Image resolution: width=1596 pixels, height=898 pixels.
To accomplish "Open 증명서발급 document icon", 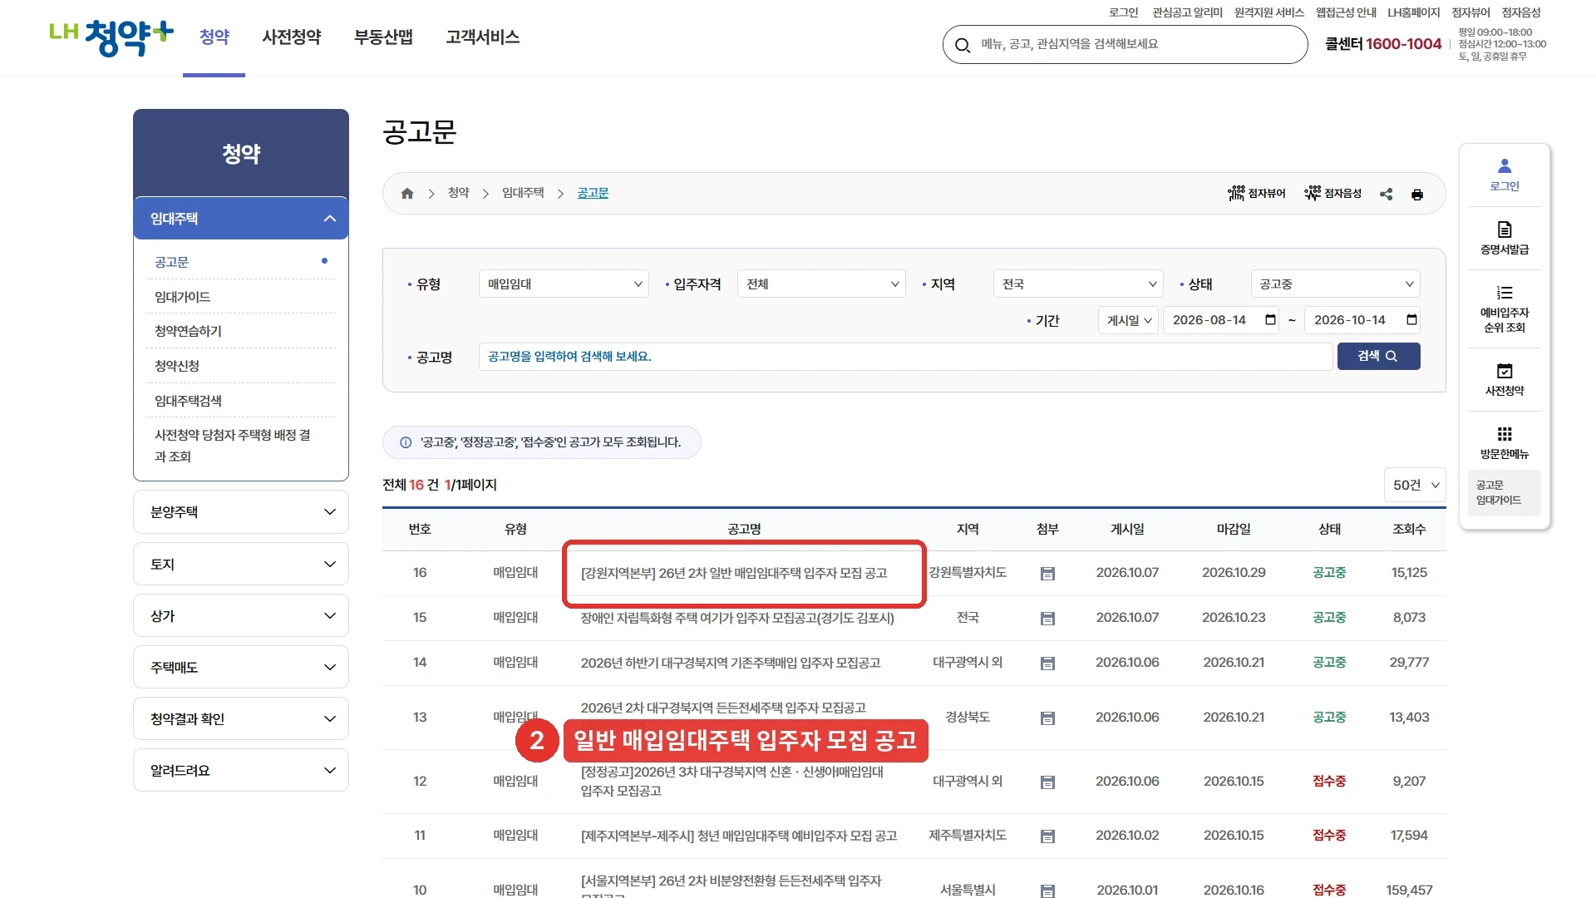I will pos(1505,229).
